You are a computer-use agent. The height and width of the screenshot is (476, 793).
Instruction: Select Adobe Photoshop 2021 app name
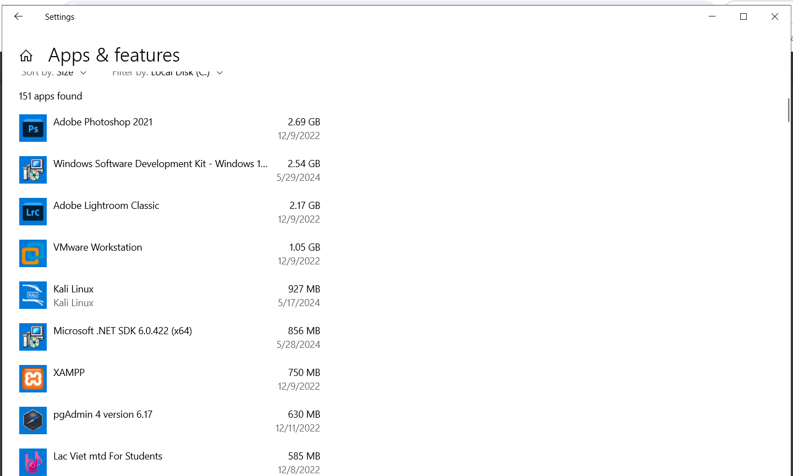coord(103,122)
